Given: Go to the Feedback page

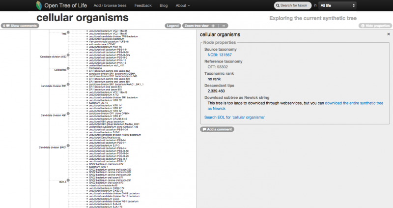Looking at the screenshot, I should tap(143, 6).
